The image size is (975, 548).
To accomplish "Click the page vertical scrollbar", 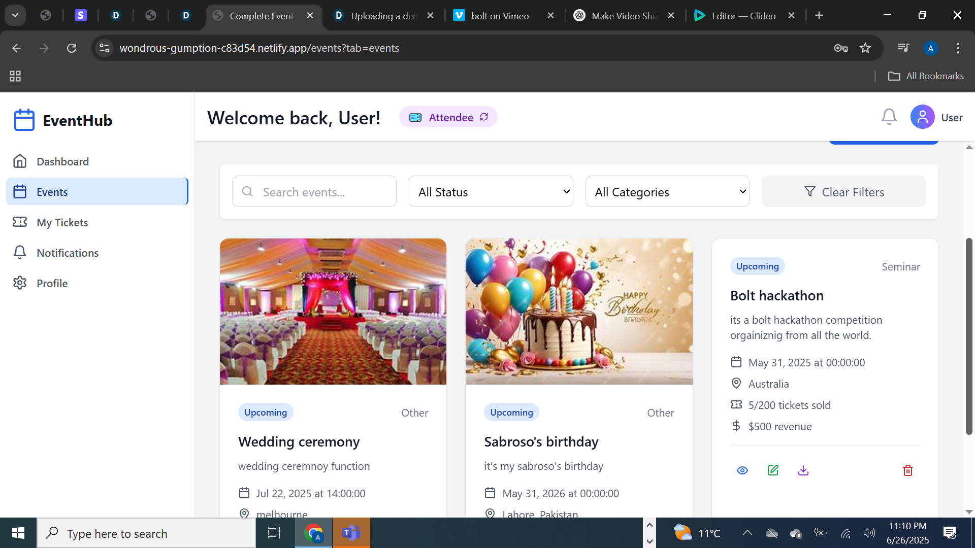I will click(969, 335).
